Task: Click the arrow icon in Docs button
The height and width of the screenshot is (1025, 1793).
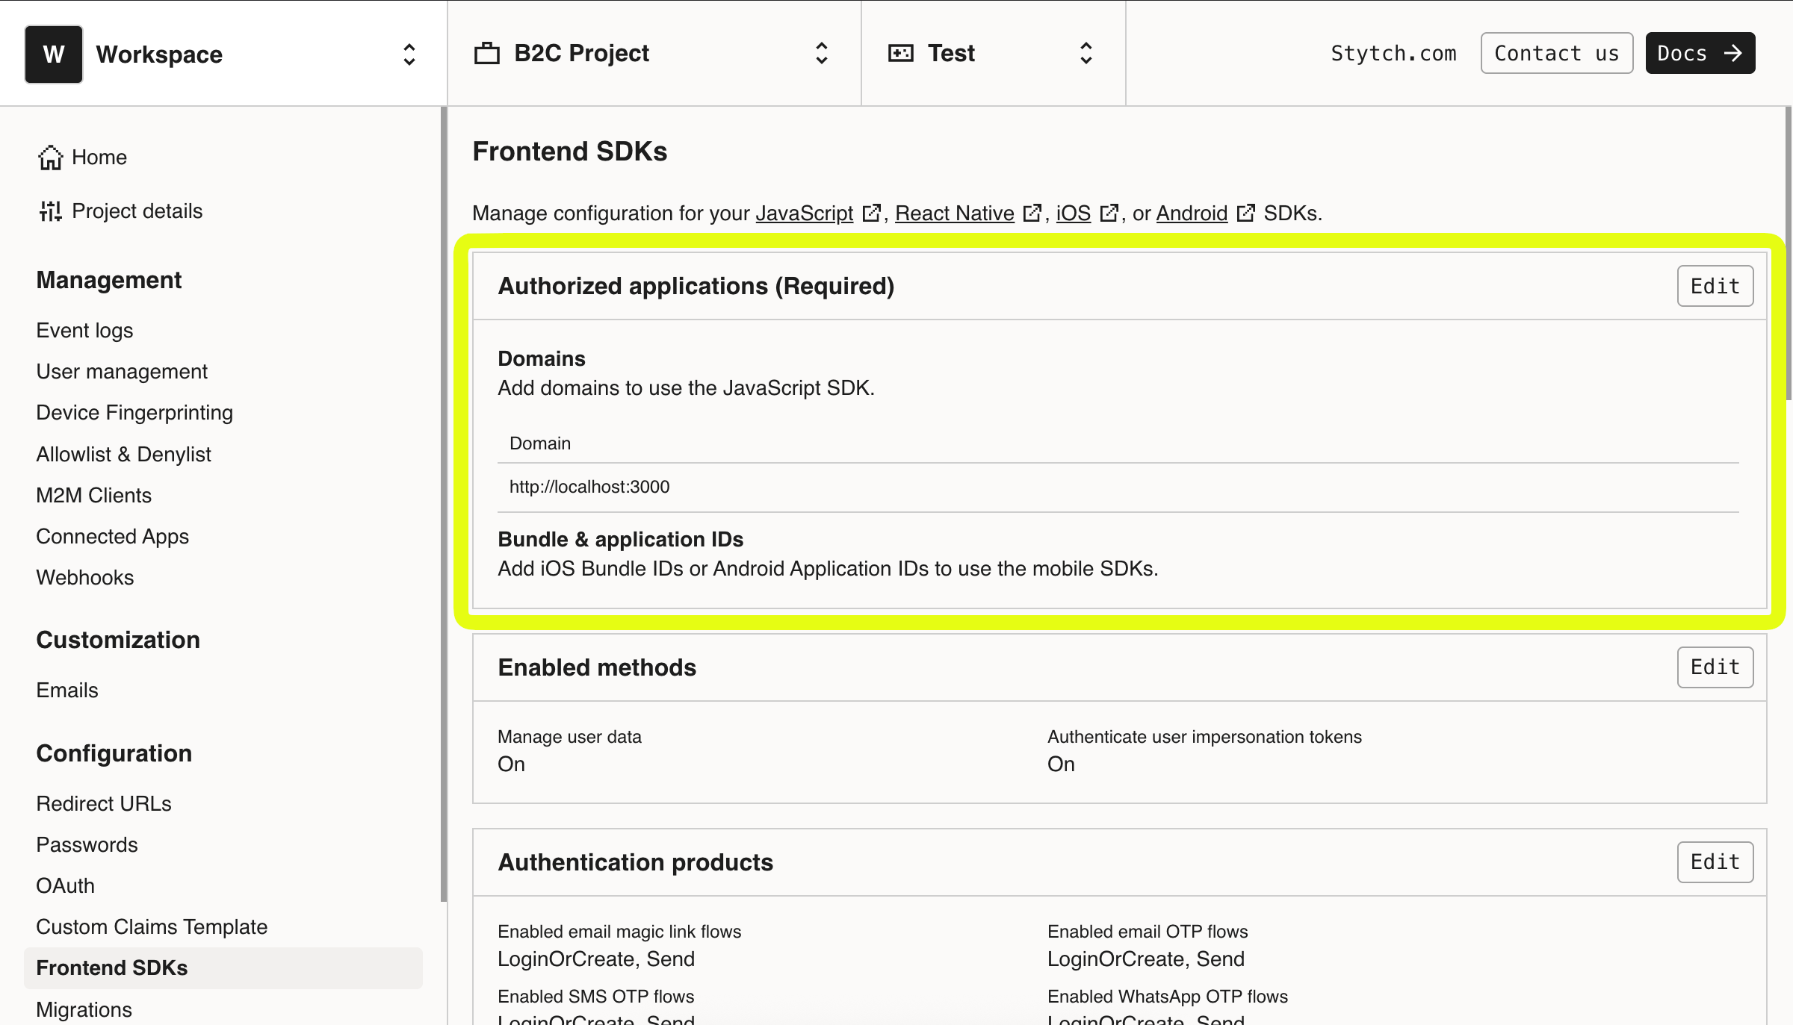Action: pyautogui.click(x=1733, y=53)
